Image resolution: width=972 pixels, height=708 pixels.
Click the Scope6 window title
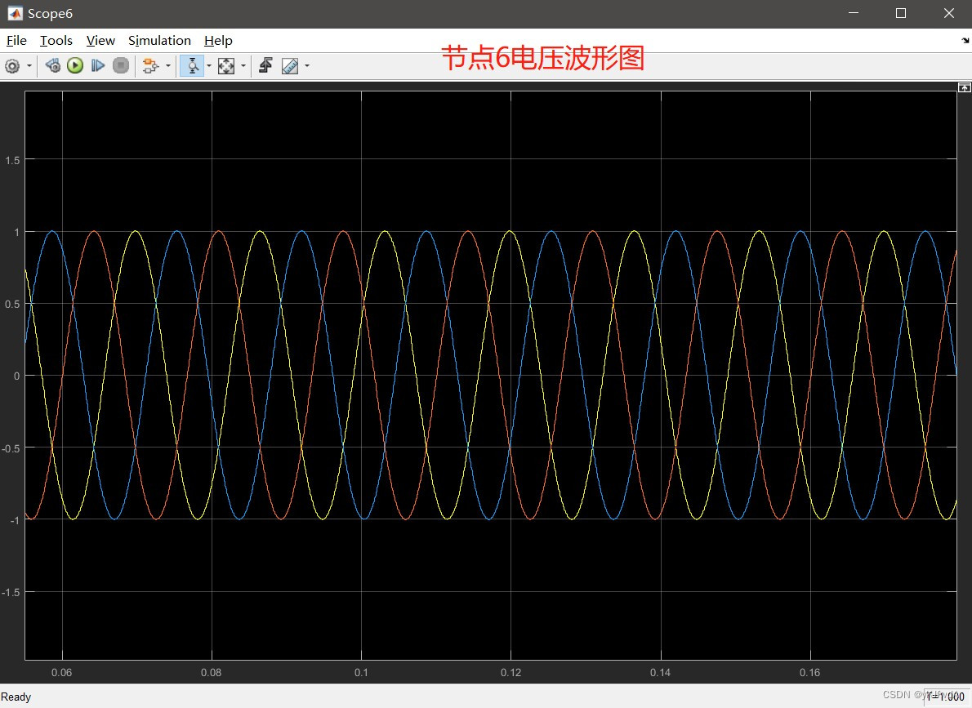(x=50, y=13)
